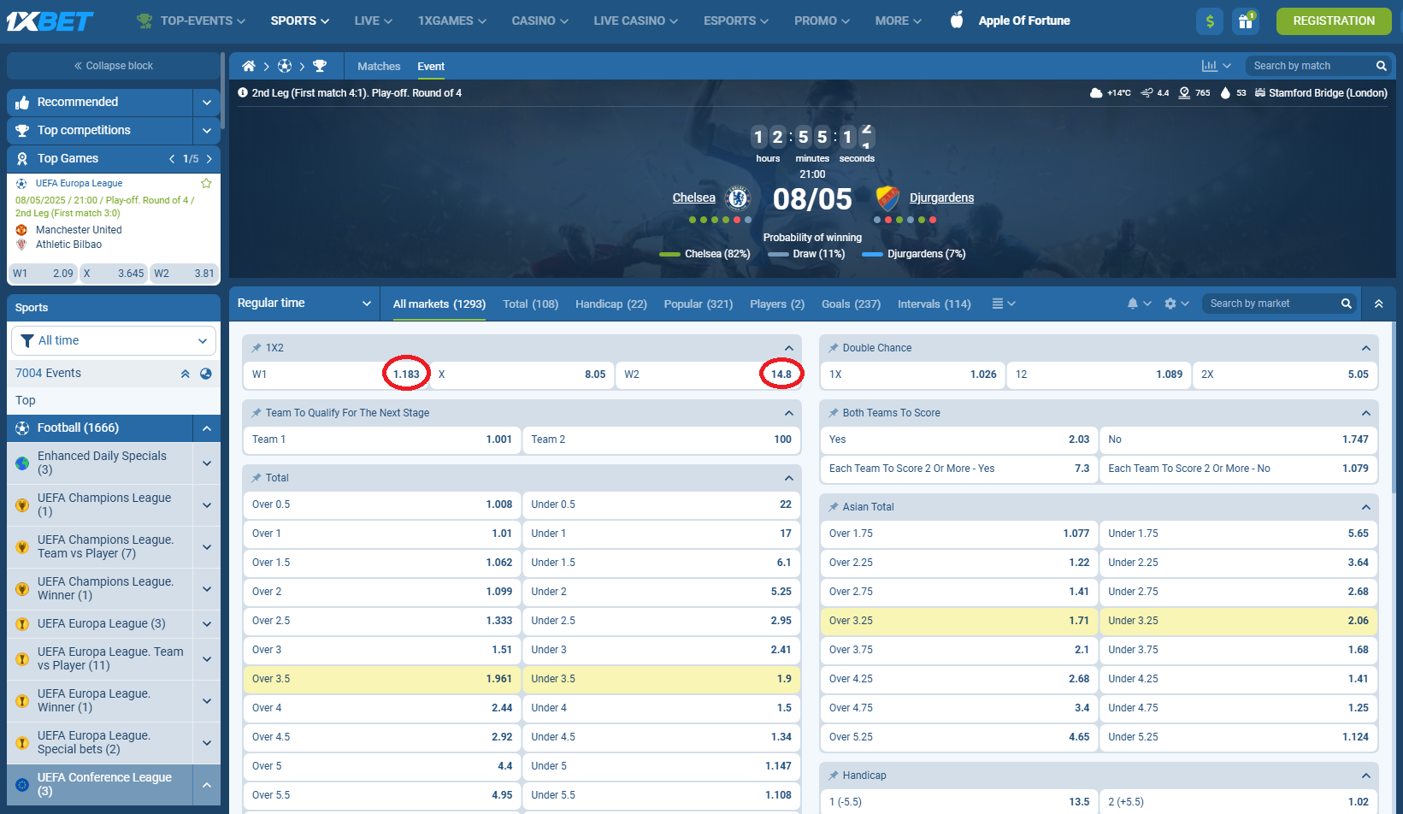Select Both Teams To Score Yes 2.03
Screen dimensions: 1403x814
(959, 439)
